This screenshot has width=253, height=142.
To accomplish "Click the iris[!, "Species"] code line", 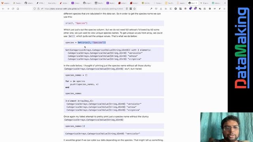I will pyautogui.click(x=76, y=23).
